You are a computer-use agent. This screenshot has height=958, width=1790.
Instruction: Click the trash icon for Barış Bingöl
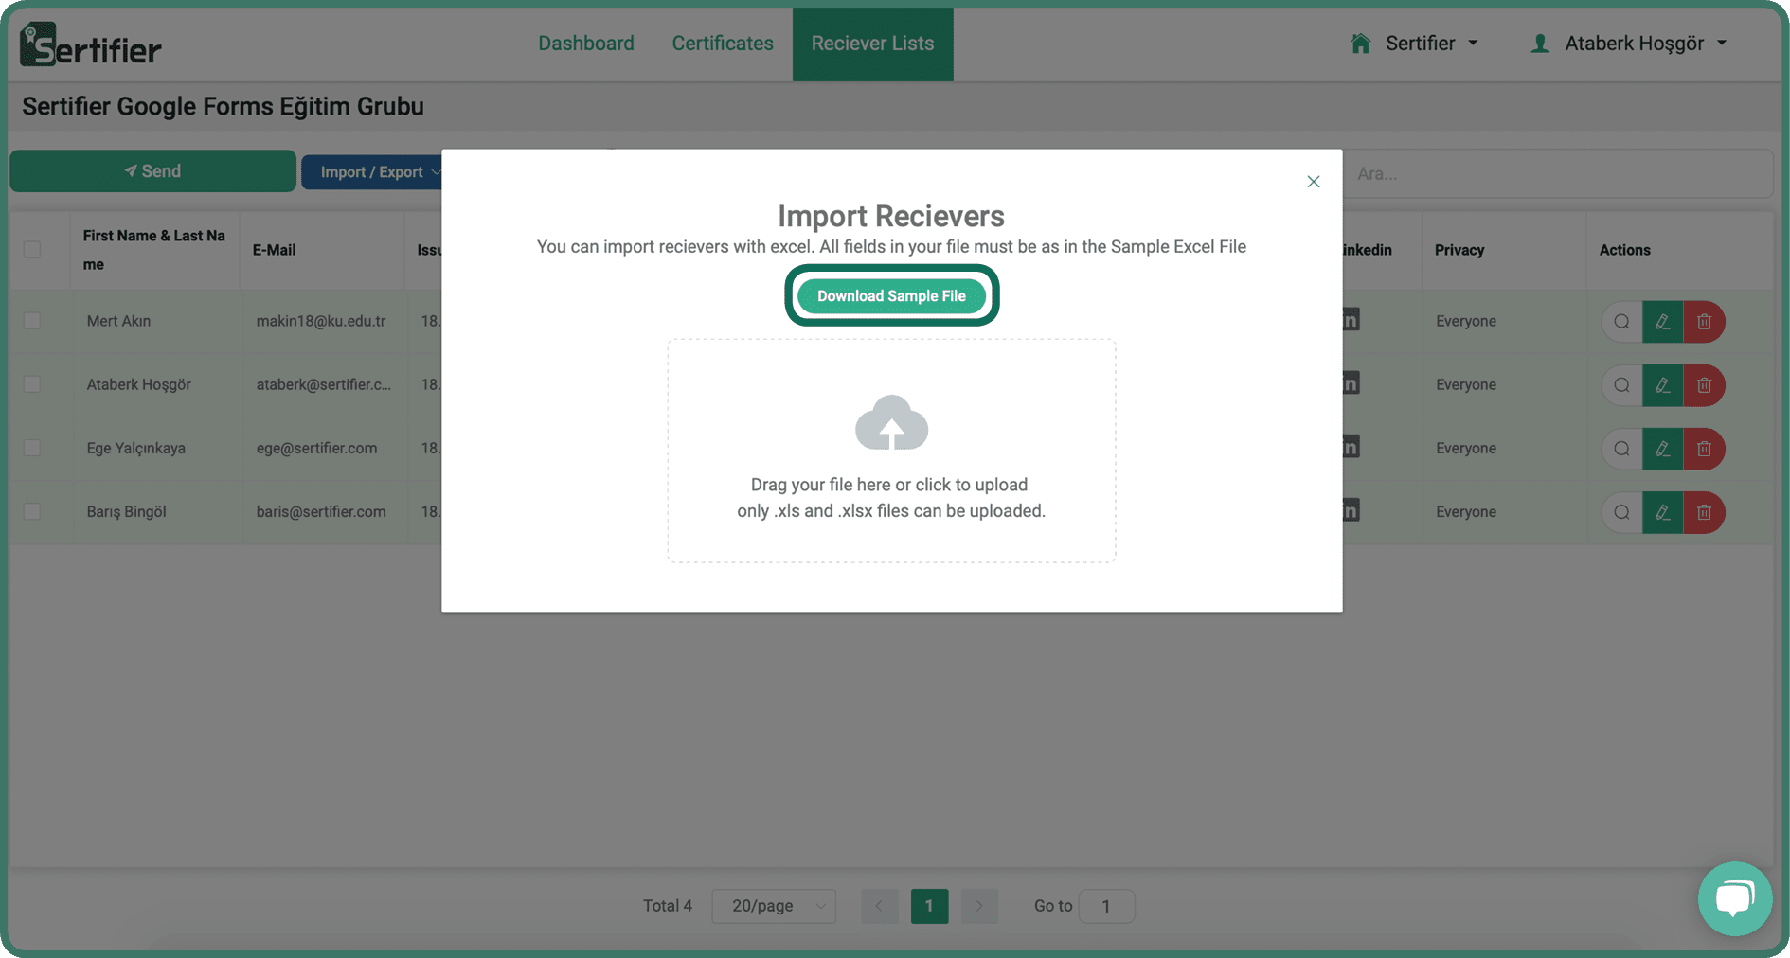1704,512
